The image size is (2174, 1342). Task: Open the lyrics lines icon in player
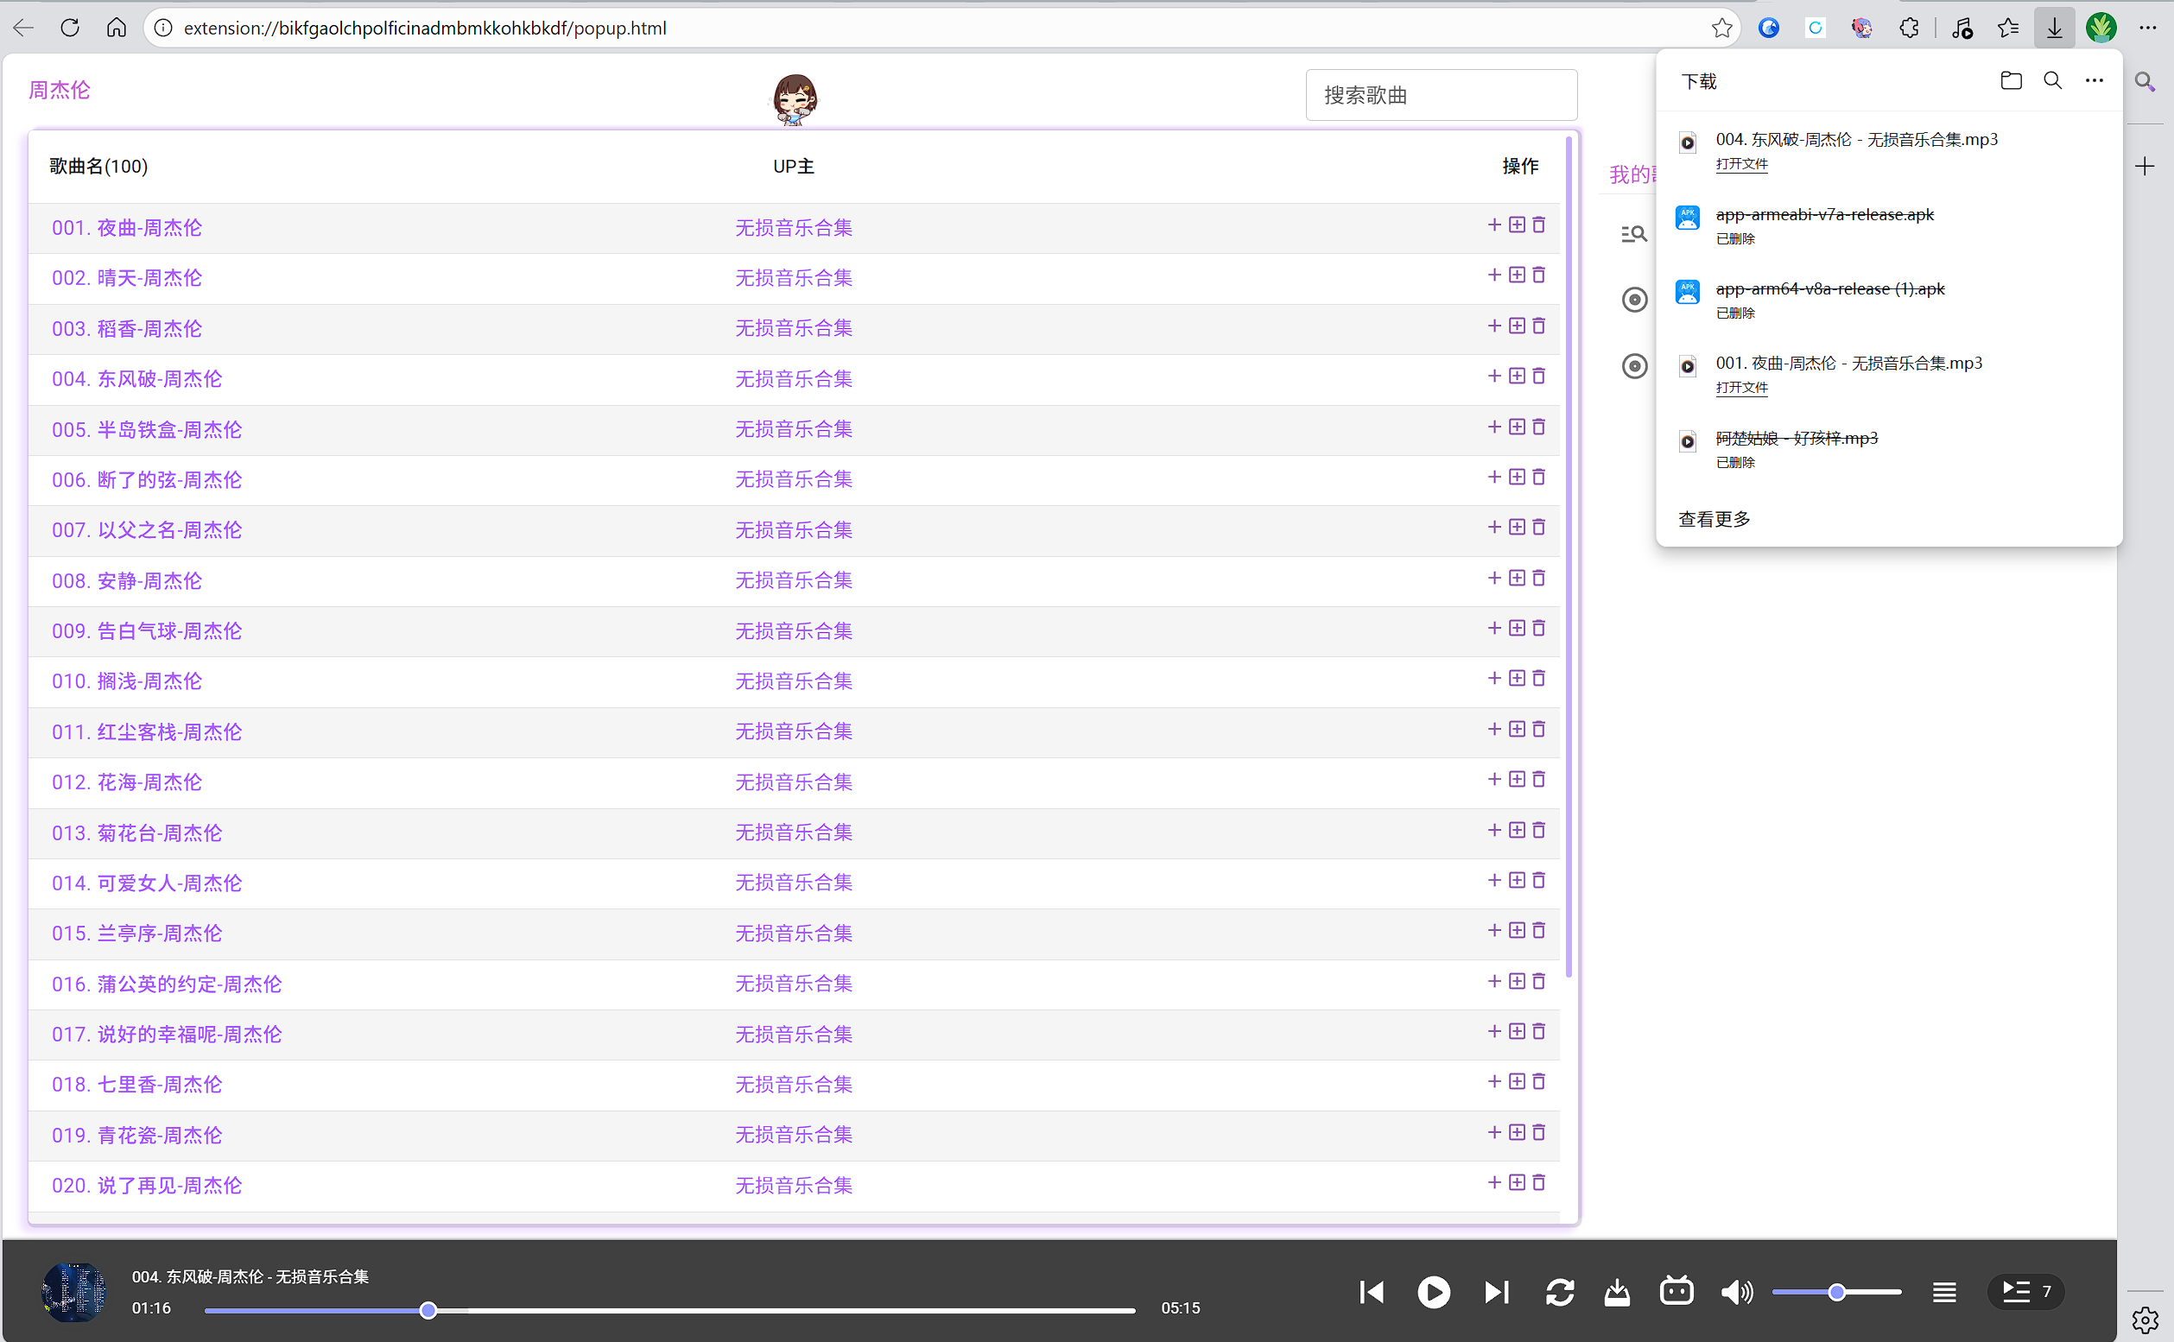click(x=1944, y=1292)
